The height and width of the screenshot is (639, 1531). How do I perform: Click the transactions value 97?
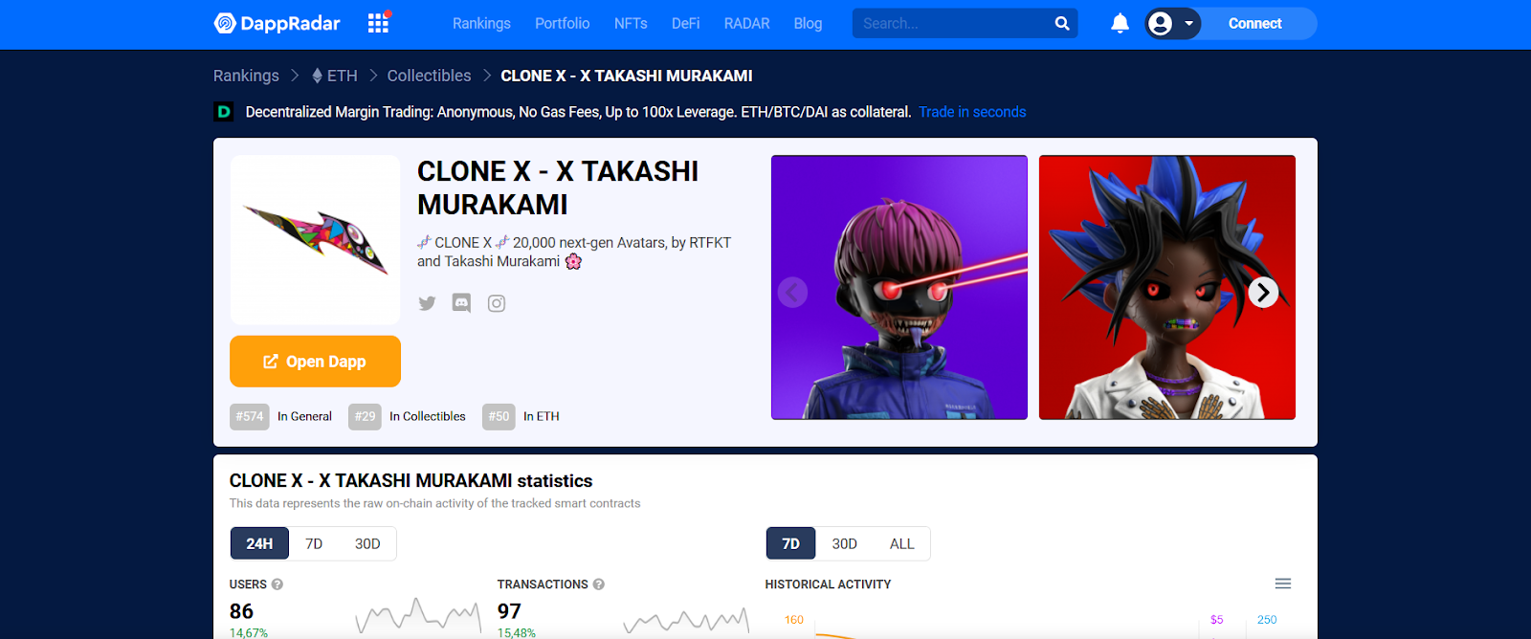click(509, 611)
